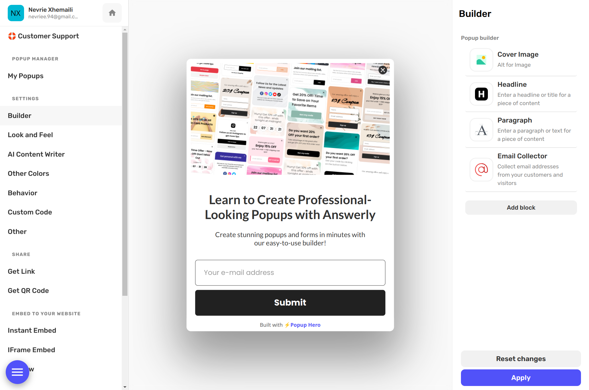Select Builder from settings menu
This screenshot has width=589, height=390.
(19, 115)
